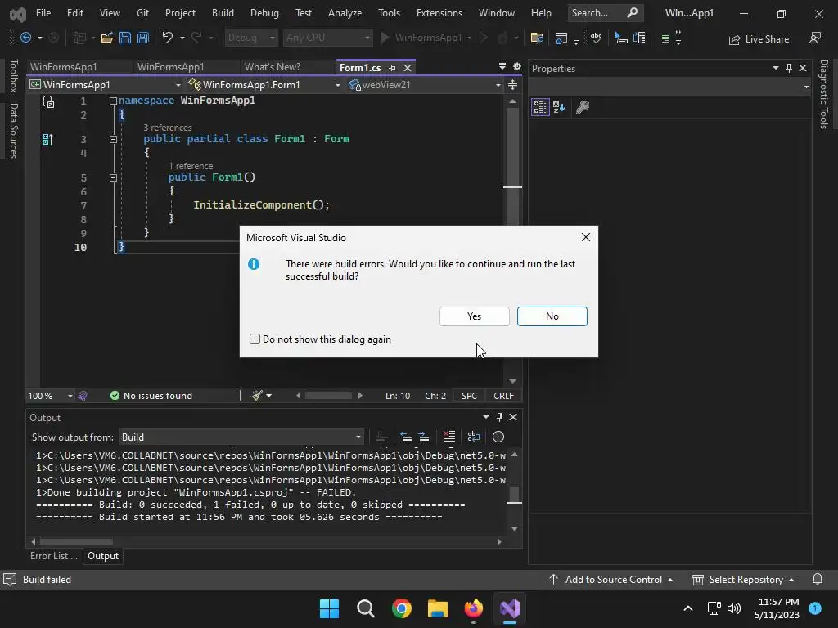Pin the Form1.cs tab

tap(392, 68)
